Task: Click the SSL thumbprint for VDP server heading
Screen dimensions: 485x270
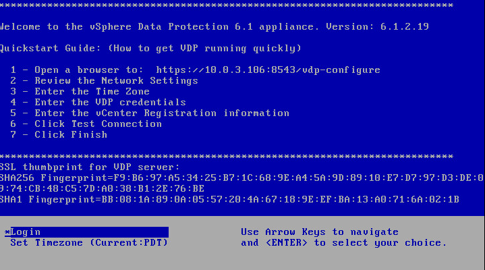Action: (x=90, y=167)
